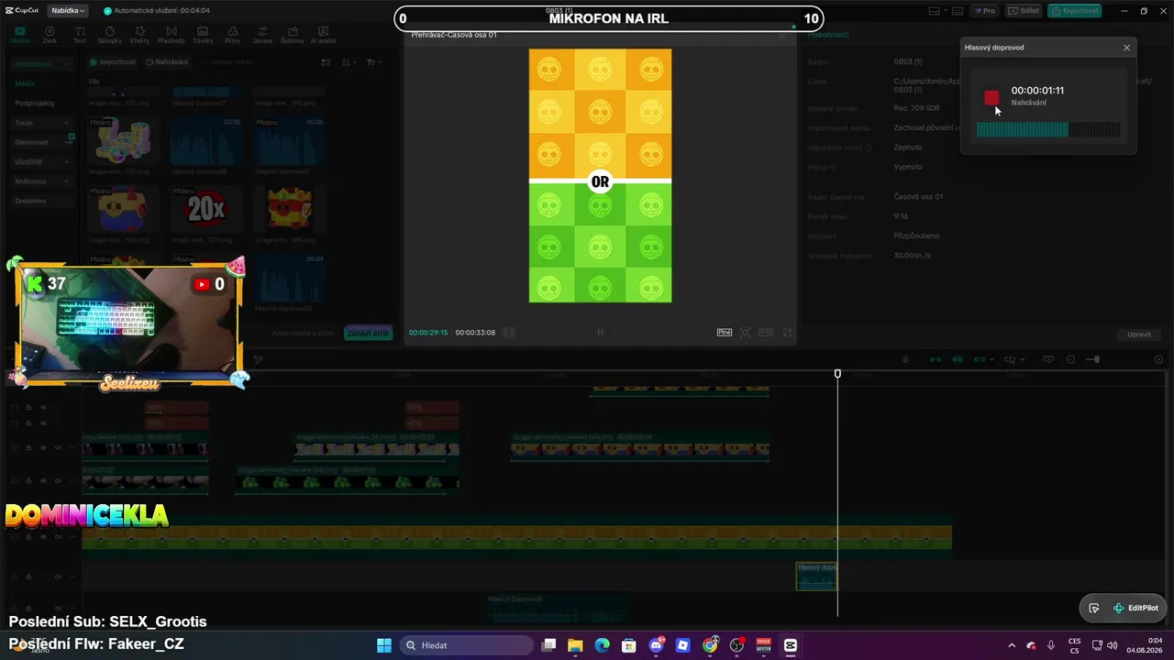Open Google Chrome from the taskbar
The width and height of the screenshot is (1174, 660).
coord(710,645)
